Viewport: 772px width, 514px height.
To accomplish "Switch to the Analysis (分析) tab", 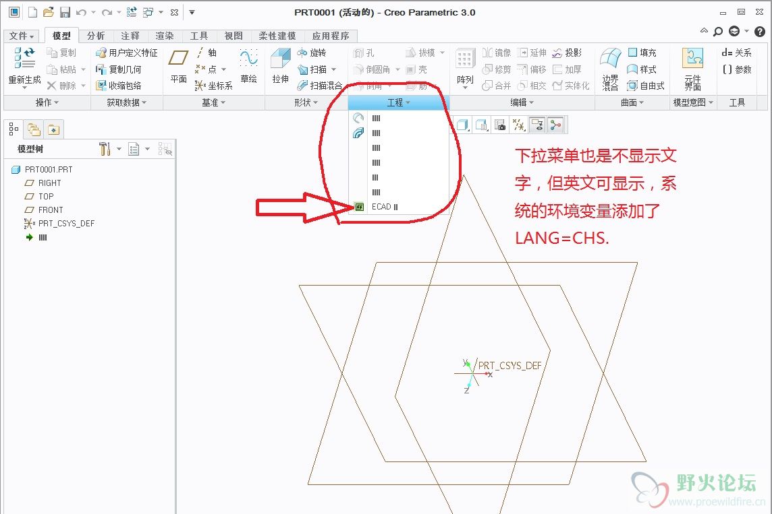I will click(x=96, y=36).
